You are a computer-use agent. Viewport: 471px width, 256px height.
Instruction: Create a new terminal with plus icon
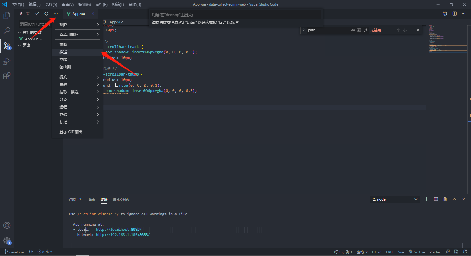pos(426,199)
